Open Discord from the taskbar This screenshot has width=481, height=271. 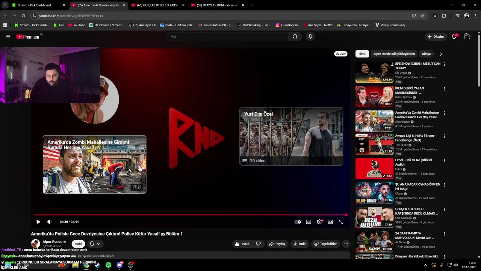click(x=119, y=265)
